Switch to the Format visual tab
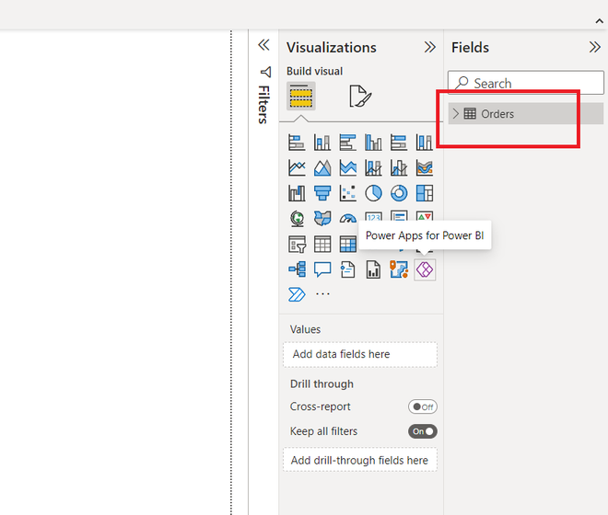The height and width of the screenshot is (515, 608). (x=359, y=97)
